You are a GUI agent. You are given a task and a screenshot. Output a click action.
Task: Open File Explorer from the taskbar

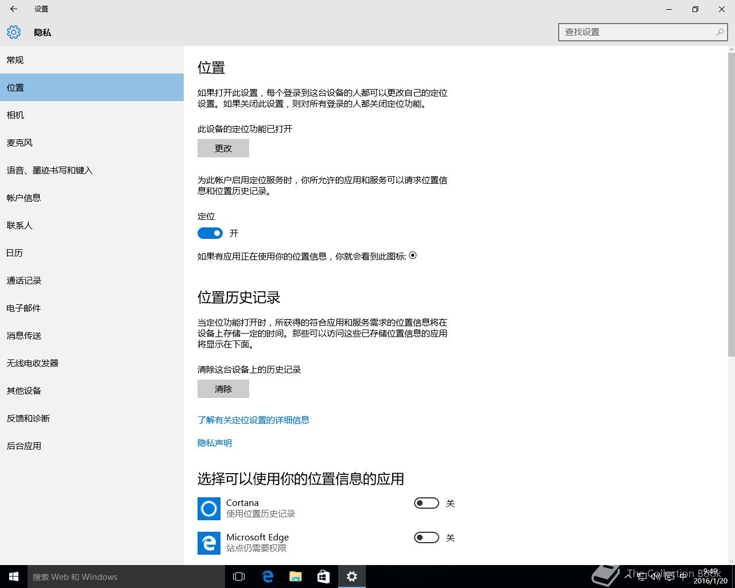(x=296, y=577)
